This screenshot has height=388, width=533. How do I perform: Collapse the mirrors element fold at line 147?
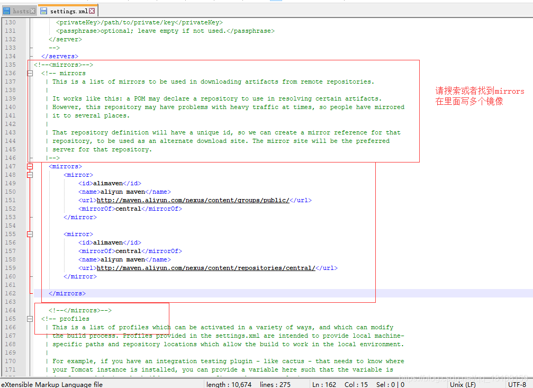coord(30,166)
